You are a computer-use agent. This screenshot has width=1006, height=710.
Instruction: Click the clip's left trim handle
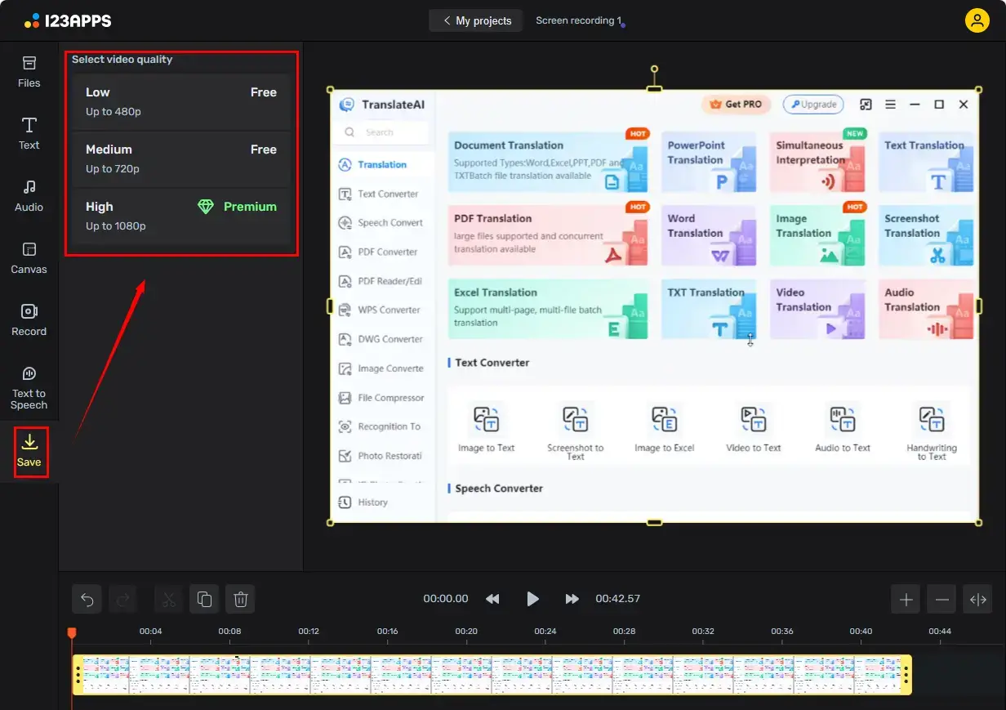click(78, 675)
